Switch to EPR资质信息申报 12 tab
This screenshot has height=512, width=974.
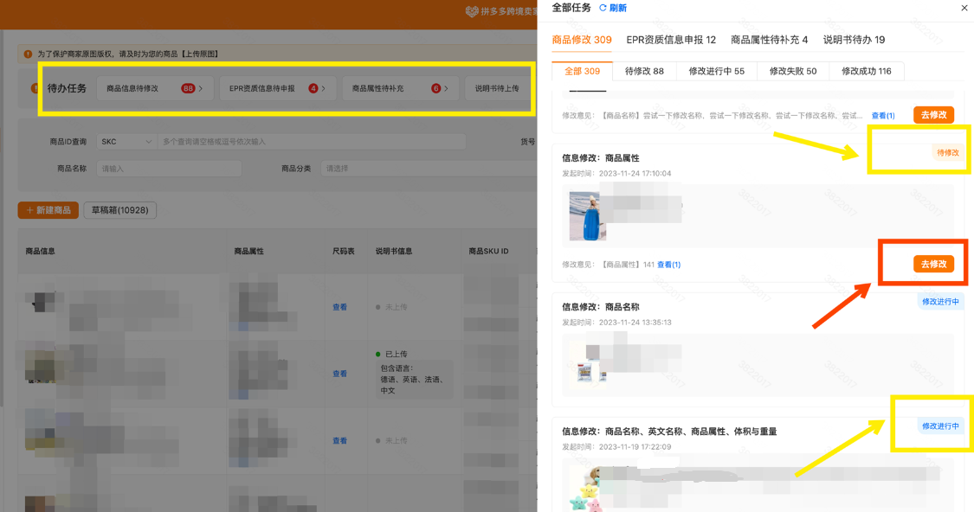671,40
